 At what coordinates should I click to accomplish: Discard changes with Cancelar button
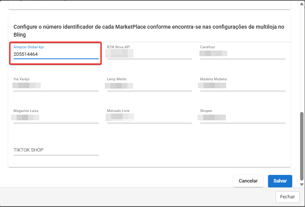[x=248, y=181]
